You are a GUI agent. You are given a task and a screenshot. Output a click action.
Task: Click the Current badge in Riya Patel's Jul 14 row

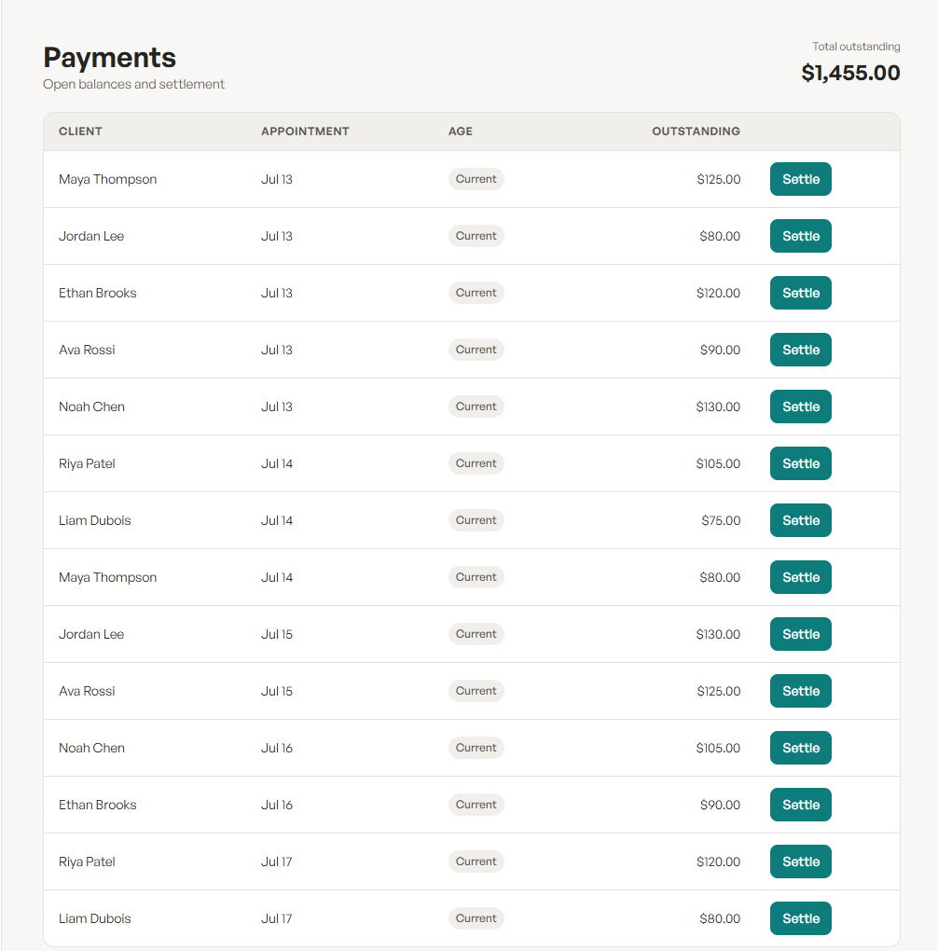coord(476,463)
